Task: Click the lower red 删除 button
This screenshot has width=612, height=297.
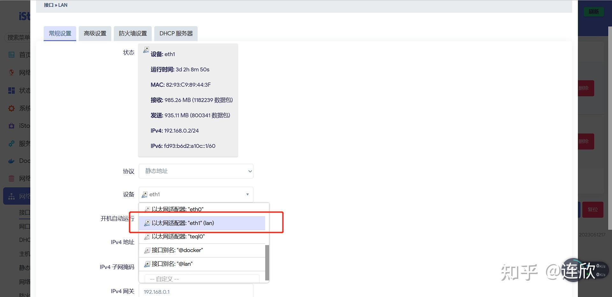Action: click(586, 141)
